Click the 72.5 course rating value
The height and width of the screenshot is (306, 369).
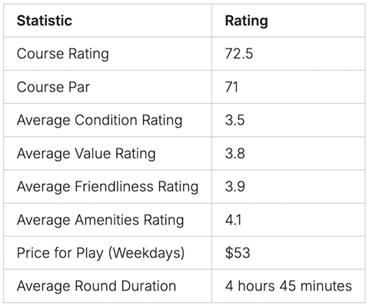(239, 54)
